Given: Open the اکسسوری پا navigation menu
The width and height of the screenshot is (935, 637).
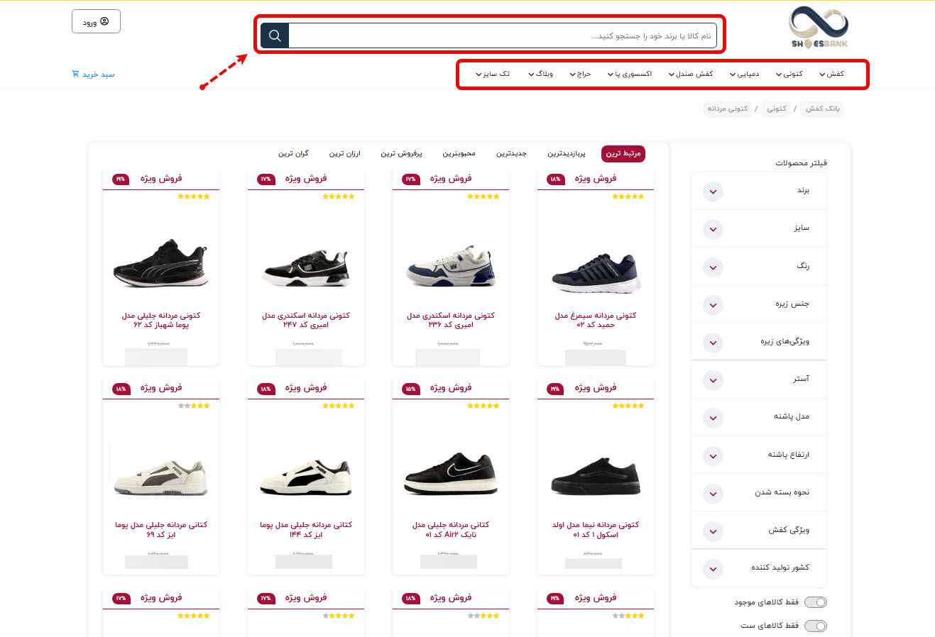Looking at the screenshot, I should click(x=630, y=74).
